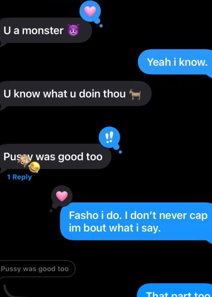Open the '1 Reply' thread link
Image resolution: width=212 pixels, height=297 pixels.
coord(20,177)
